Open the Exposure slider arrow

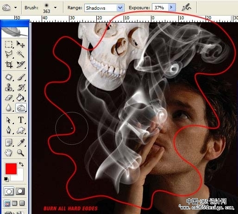[171, 7]
